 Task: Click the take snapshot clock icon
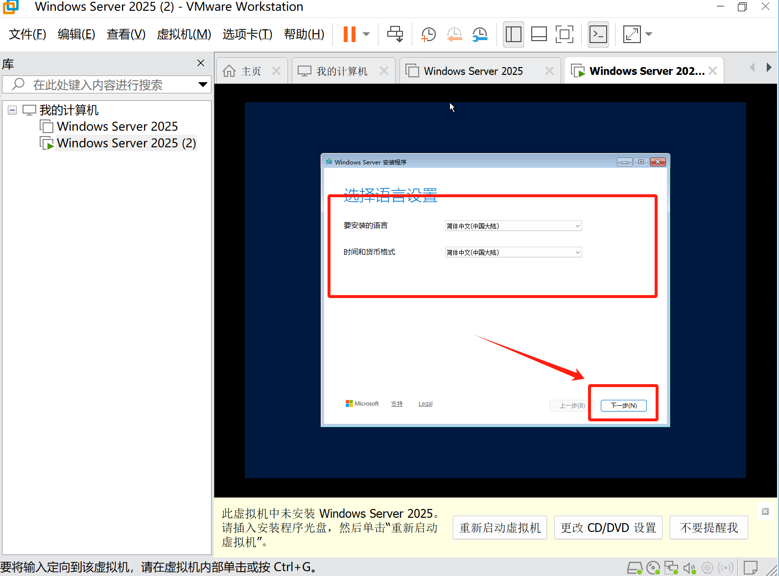click(x=428, y=34)
